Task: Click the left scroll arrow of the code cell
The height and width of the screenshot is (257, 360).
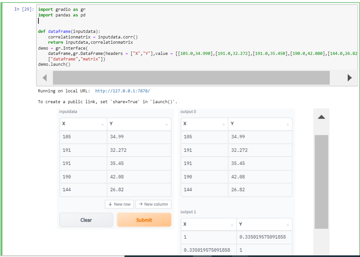Action: click(x=44, y=78)
